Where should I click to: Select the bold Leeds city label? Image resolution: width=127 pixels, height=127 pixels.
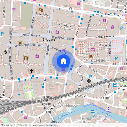click(x=55, y=122)
